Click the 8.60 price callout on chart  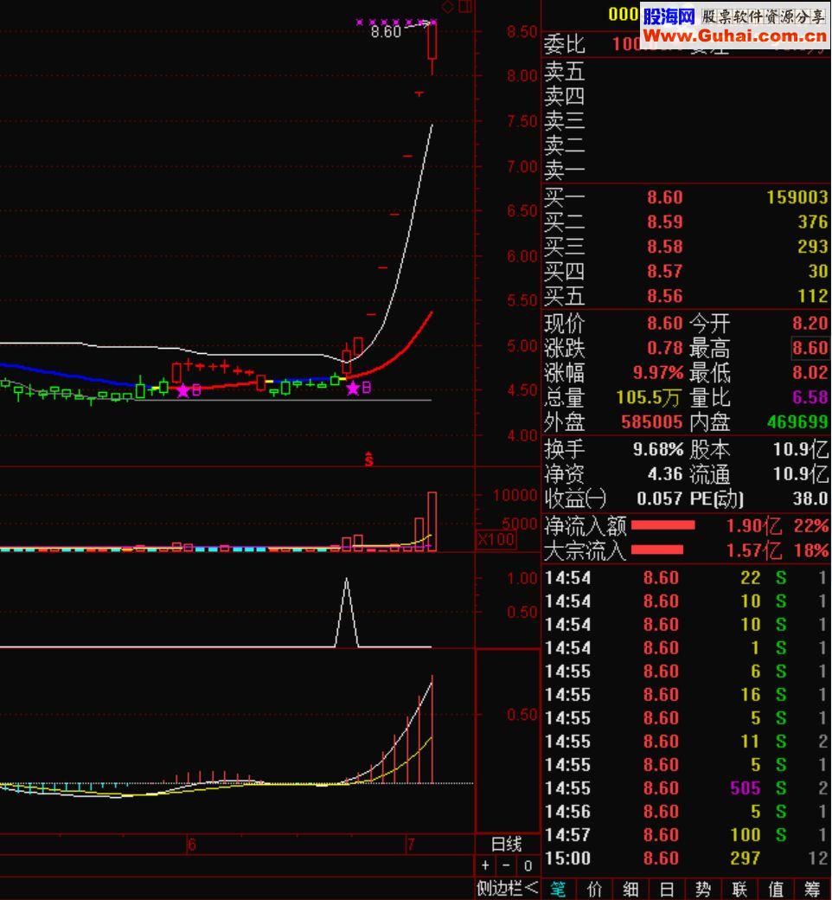click(386, 31)
